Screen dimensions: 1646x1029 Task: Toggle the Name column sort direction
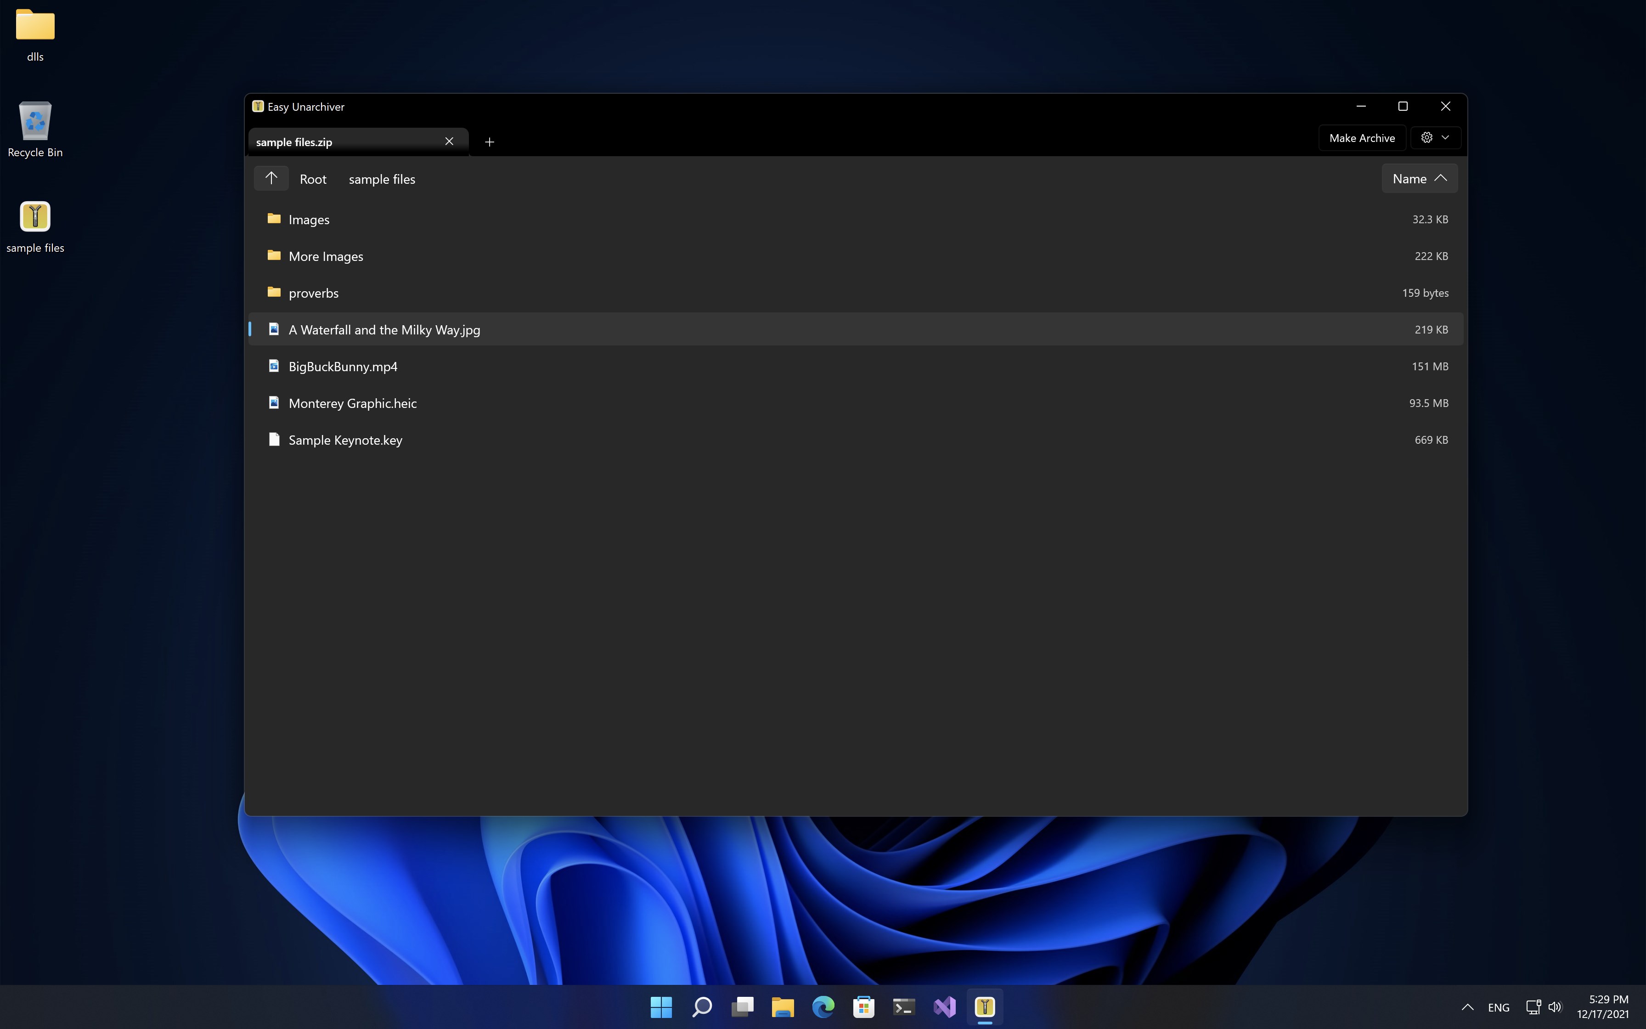pos(1419,178)
